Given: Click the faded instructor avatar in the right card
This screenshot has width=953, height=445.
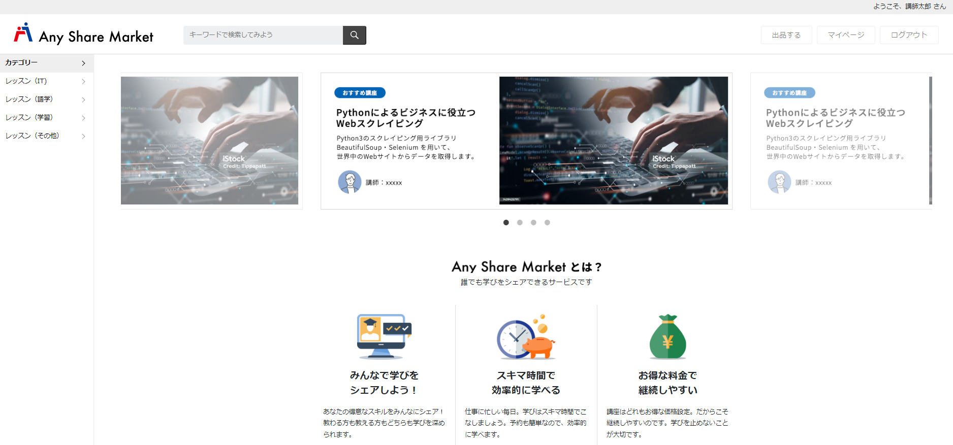Looking at the screenshot, I should (x=779, y=182).
